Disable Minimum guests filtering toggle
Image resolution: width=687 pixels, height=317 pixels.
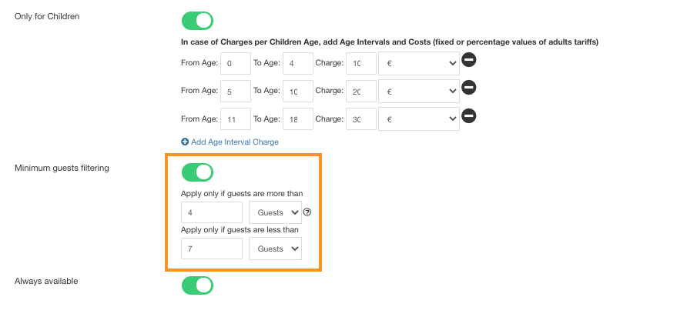click(197, 172)
